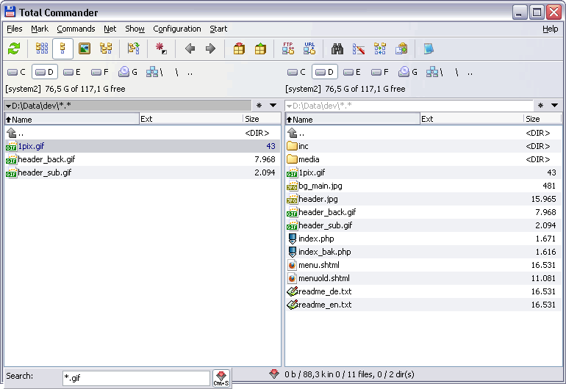Select menu.shtml in right panel
Viewport: 566px width, 389px height.
pyautogui.click(x=423, y=265)
